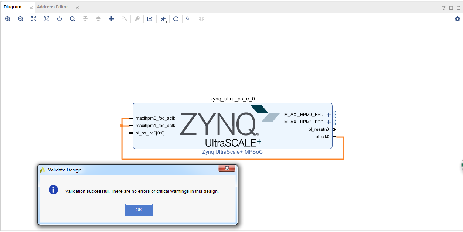The width and height of the screenshot is (463, 232).
Task: Select the zynq_ultra_ps_e_0 block name
Action: point(232,99)
